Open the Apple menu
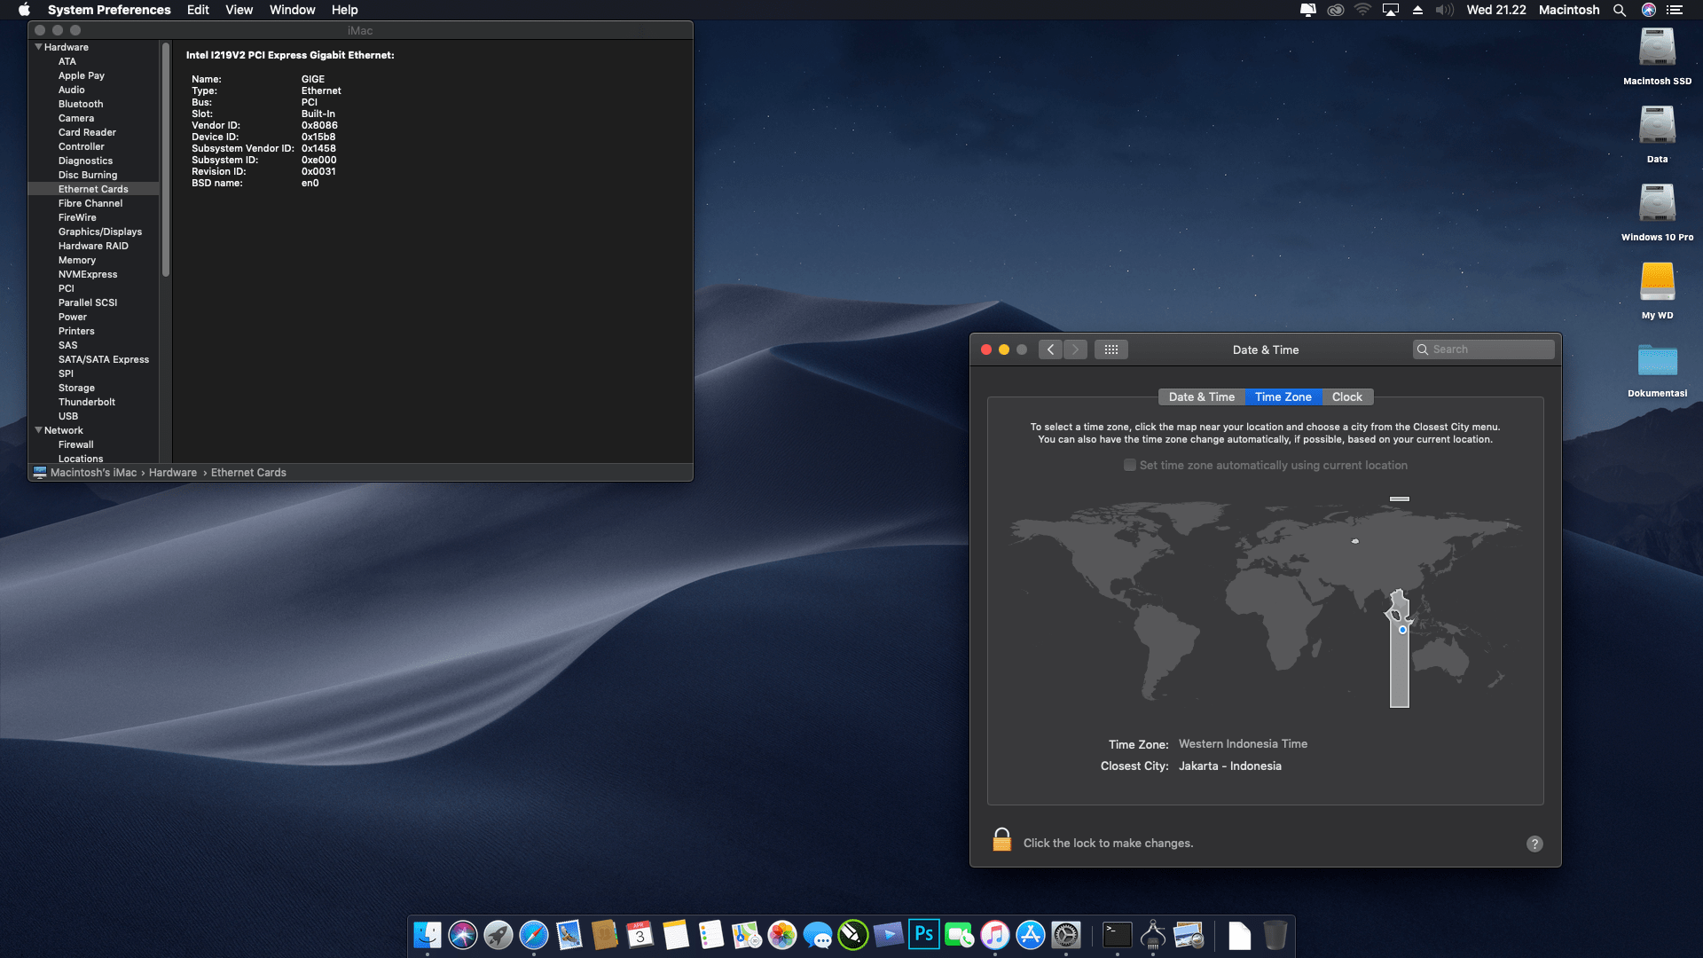The image size is (1703, 958). pos(24,10)
